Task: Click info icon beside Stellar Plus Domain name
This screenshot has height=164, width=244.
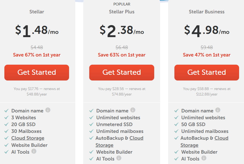Action: (x=133, y=110)
